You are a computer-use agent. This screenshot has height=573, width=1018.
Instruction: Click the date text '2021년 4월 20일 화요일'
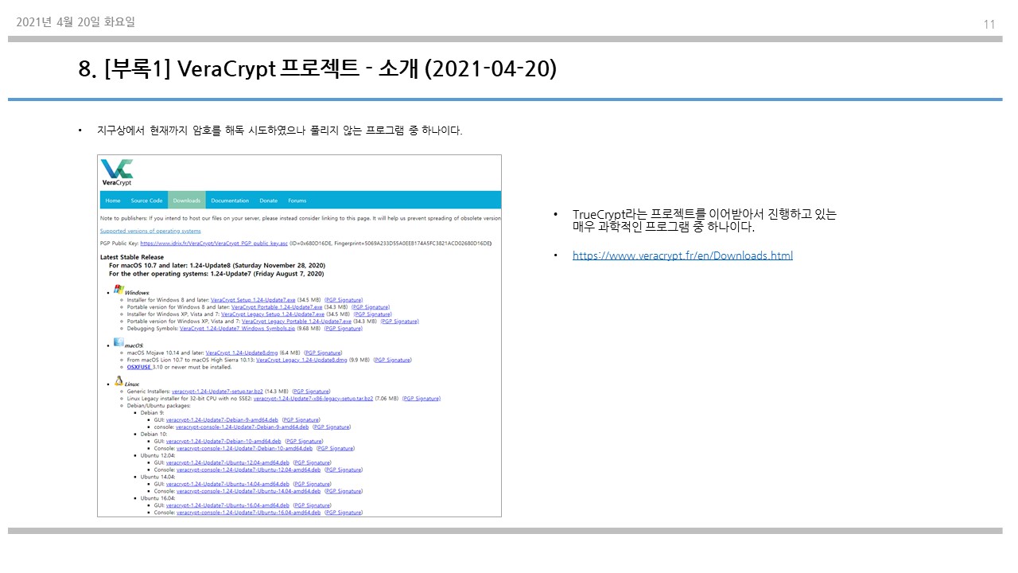click(x=76, y=22)
